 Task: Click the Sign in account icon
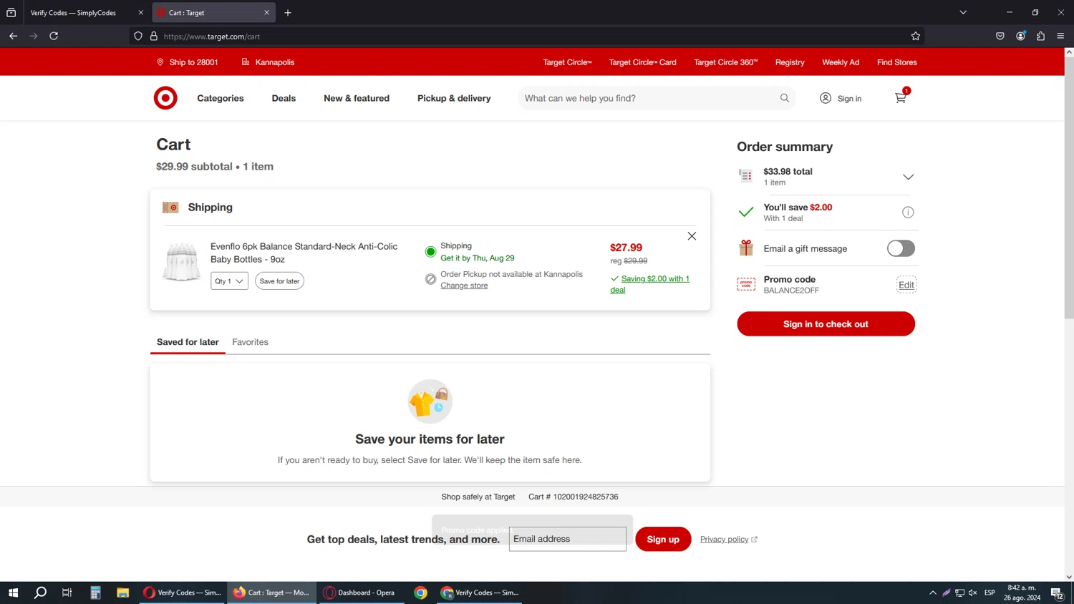click(x=826, y=98)
